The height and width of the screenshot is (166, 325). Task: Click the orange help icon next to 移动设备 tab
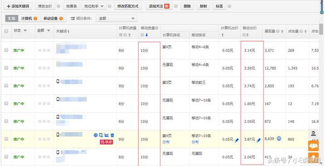pos(61,19)
